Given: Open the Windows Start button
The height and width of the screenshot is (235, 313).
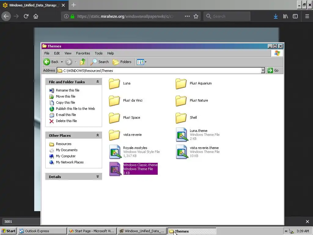Looking at the screenshot, I should pos(9,231).
